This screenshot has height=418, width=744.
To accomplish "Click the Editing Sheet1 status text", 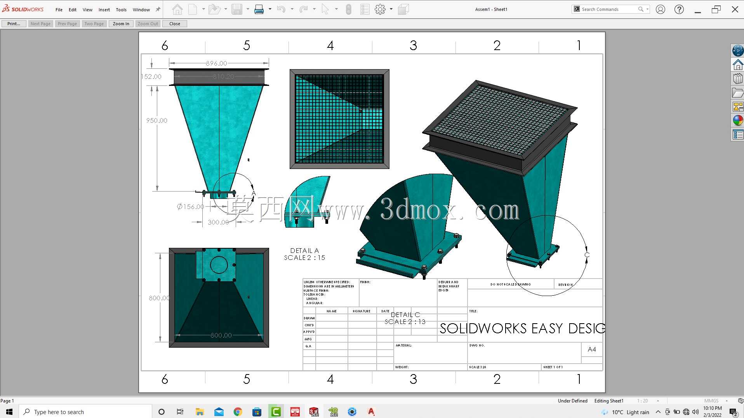I will (608, 401).
